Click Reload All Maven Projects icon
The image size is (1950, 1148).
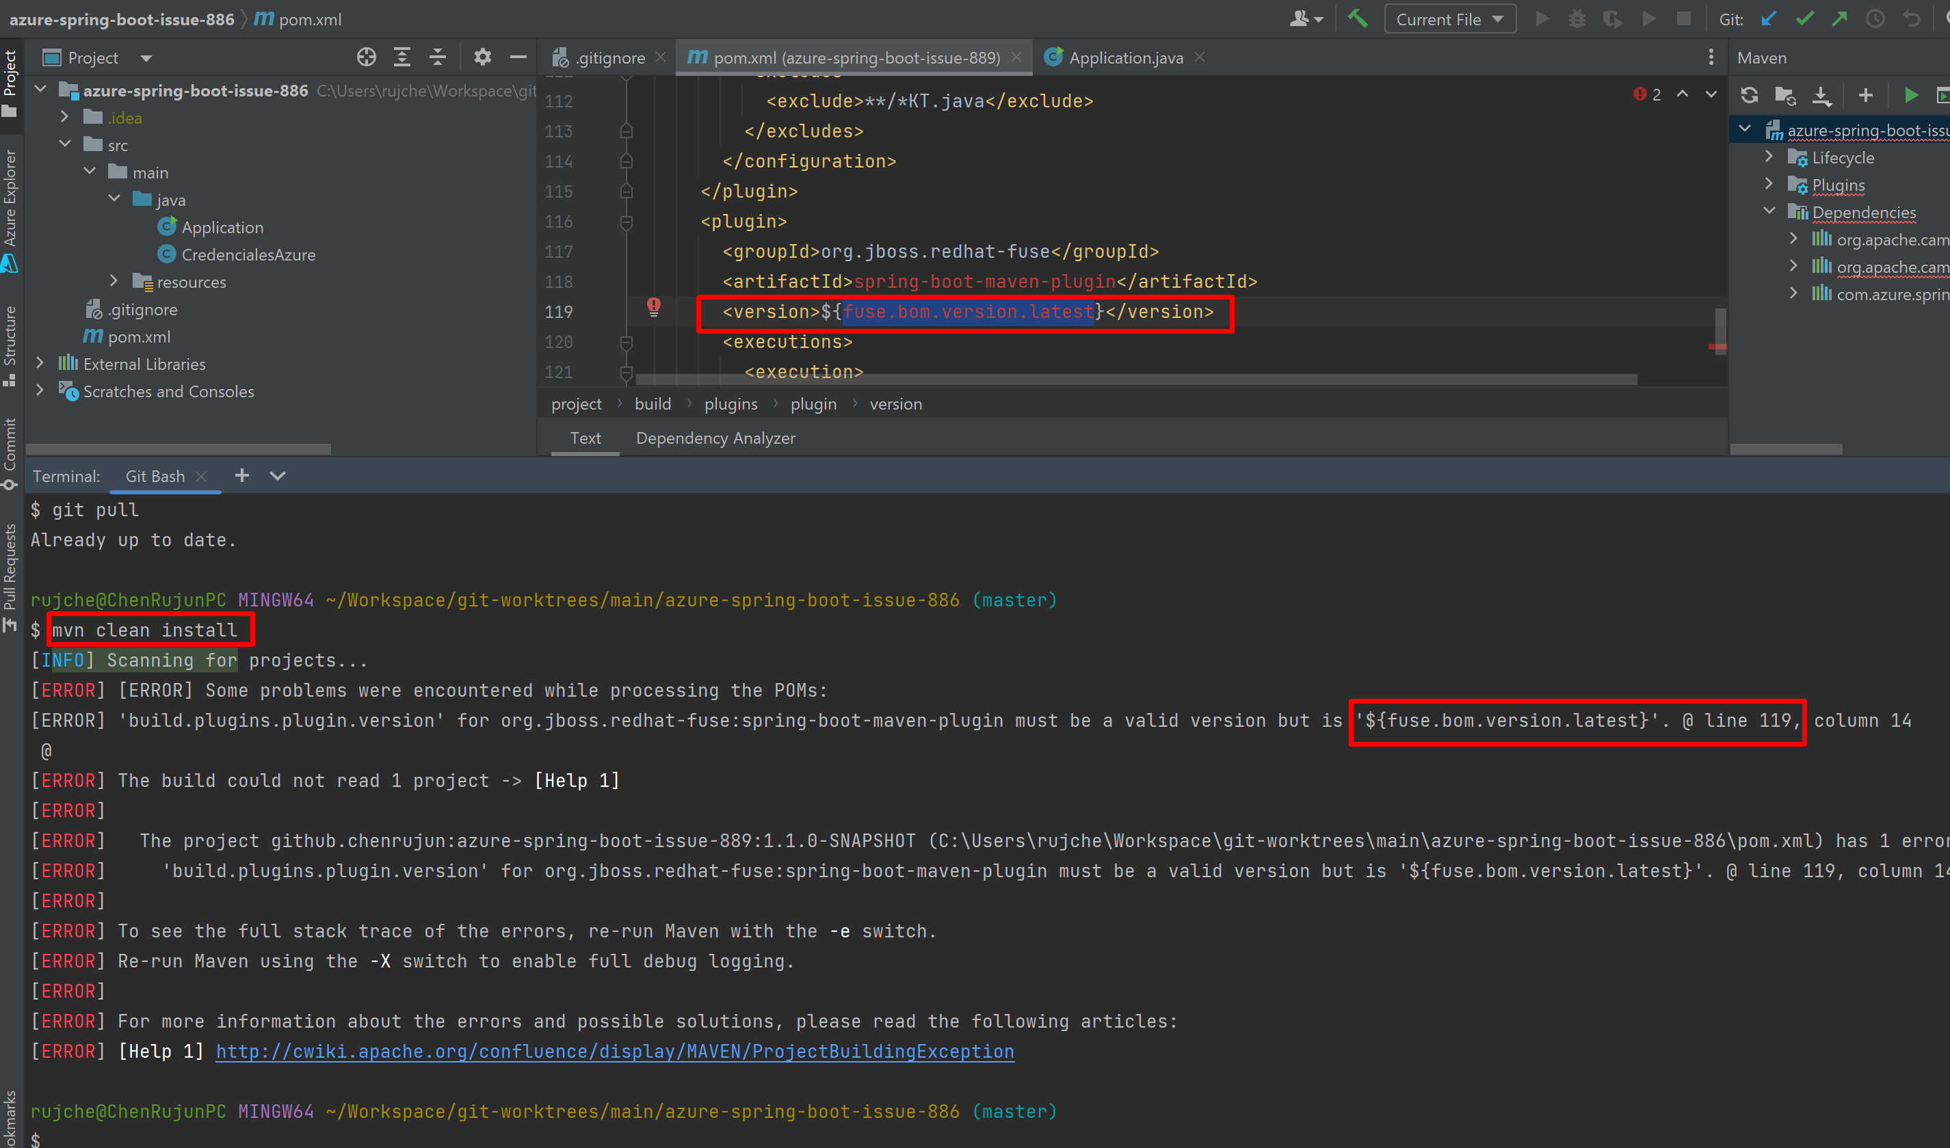(x=1749, y=95)
